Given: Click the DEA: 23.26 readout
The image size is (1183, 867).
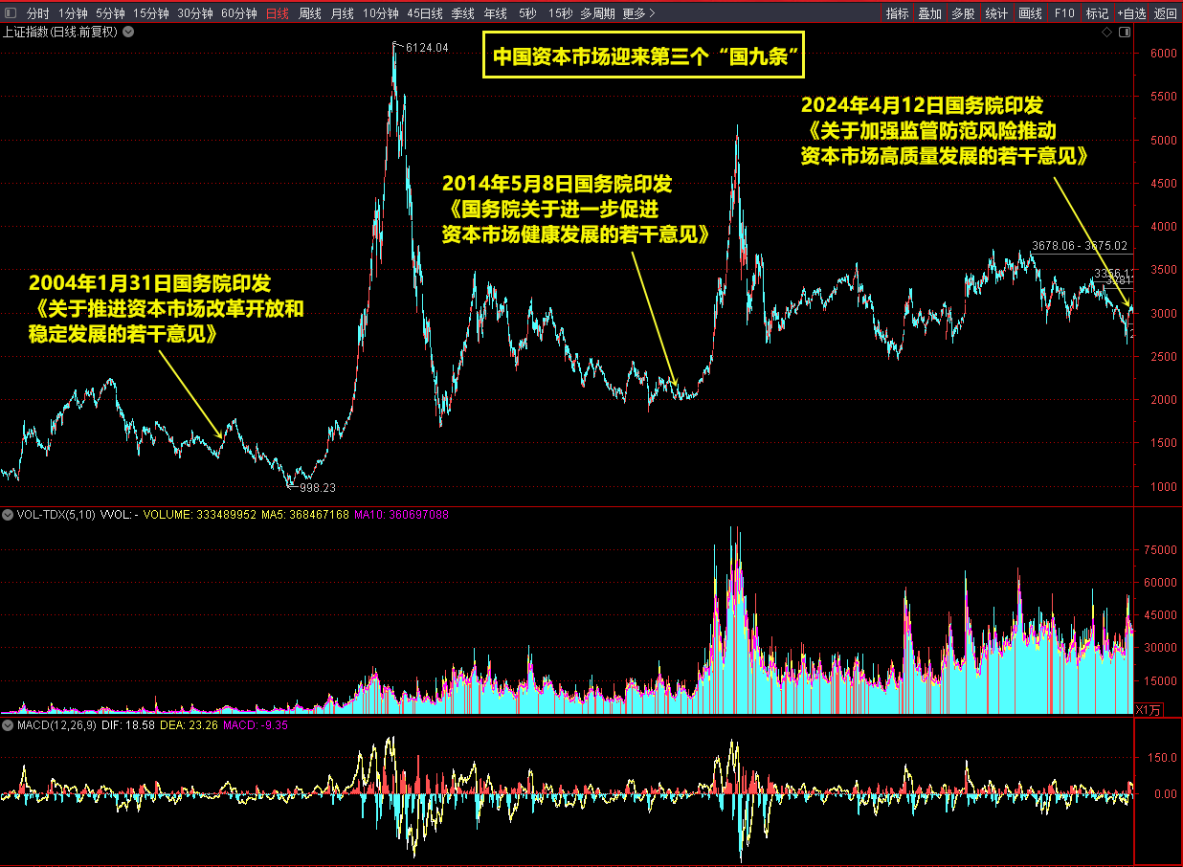Looking at the screenshot, I should click(x=189, y=725).
